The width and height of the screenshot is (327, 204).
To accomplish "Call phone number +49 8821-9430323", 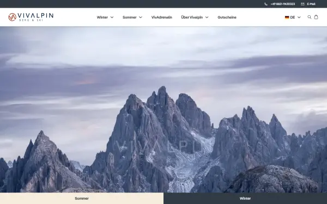I will pyautogui.click(x=282, y=4).
